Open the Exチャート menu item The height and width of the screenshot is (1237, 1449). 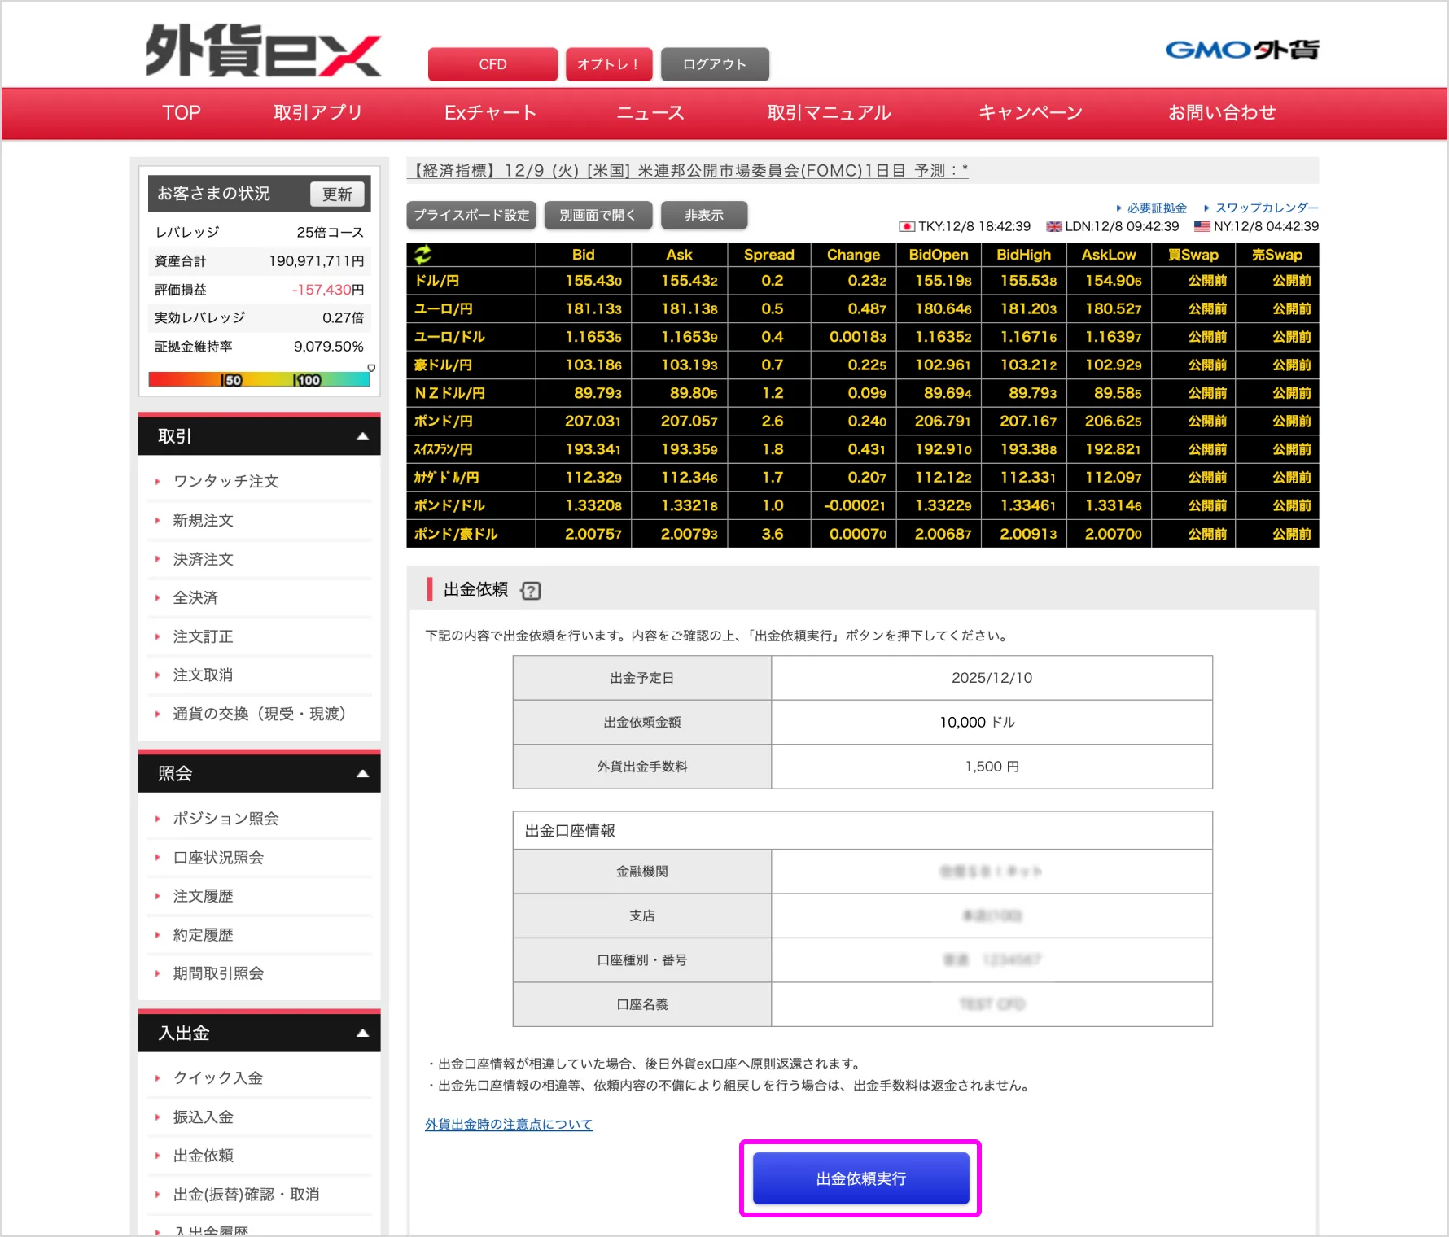click(490, 113)
